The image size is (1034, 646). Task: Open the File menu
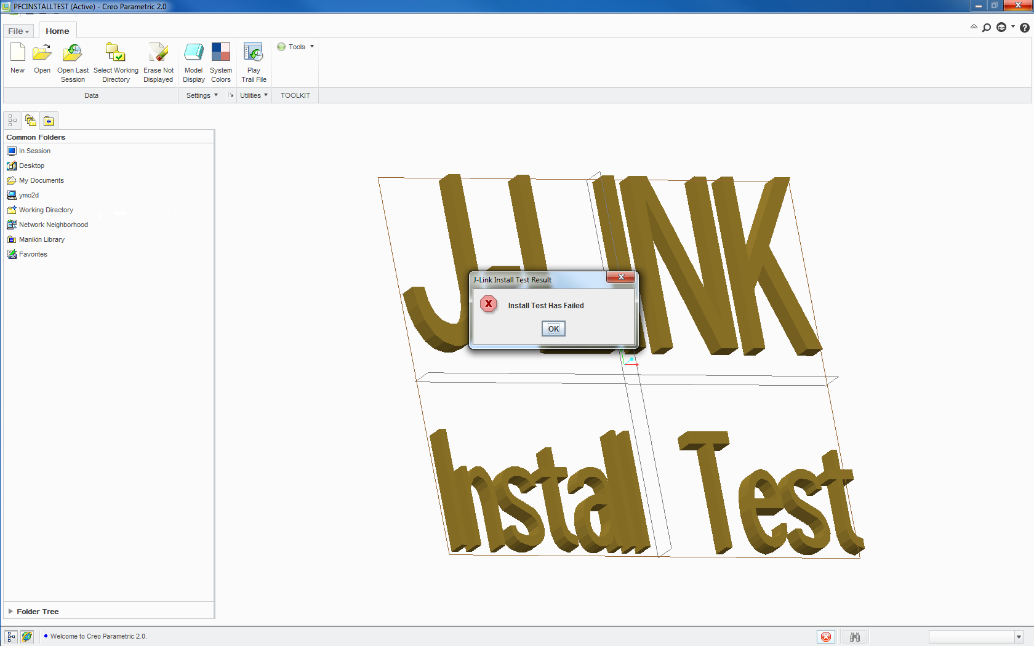18,31
